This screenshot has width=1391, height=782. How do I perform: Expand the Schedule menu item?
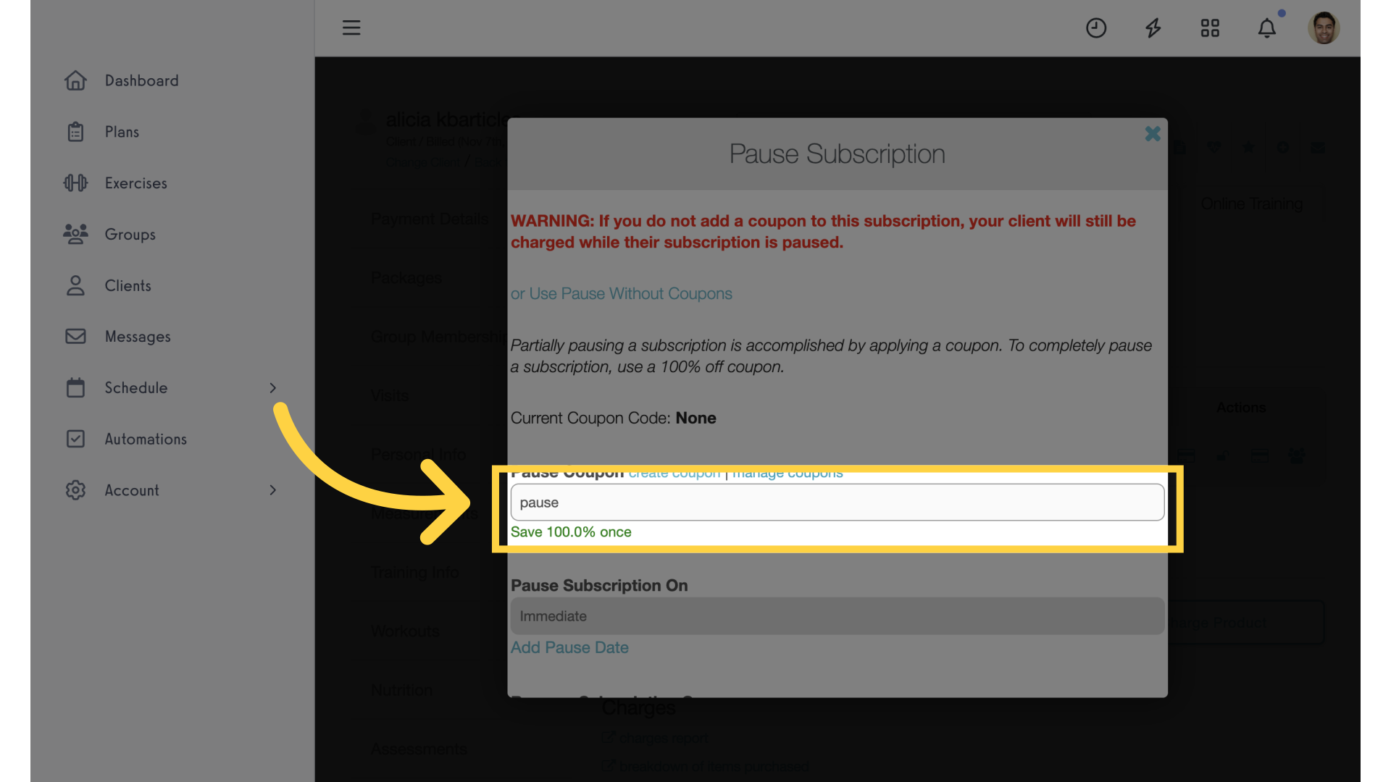pos(272,387)
